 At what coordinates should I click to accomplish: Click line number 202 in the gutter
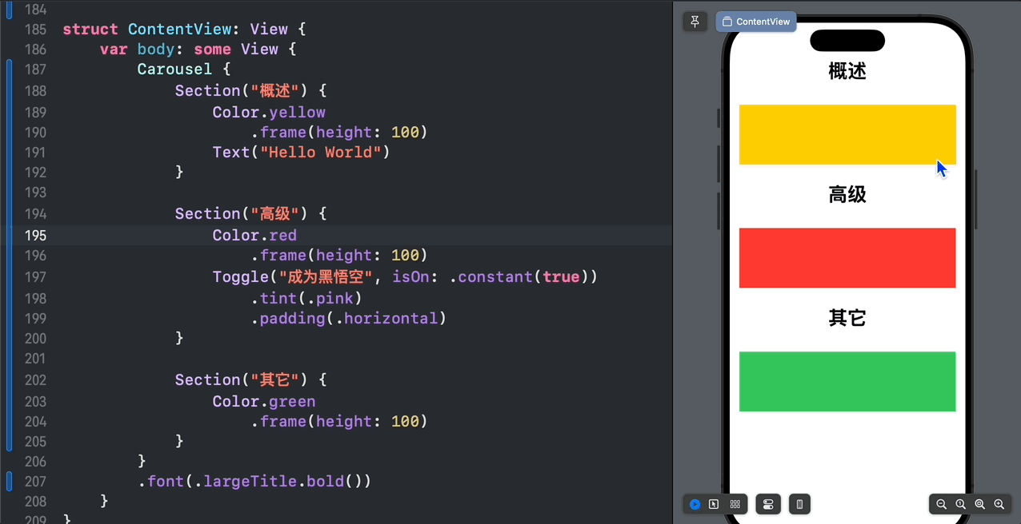click(x=36, y=379)
